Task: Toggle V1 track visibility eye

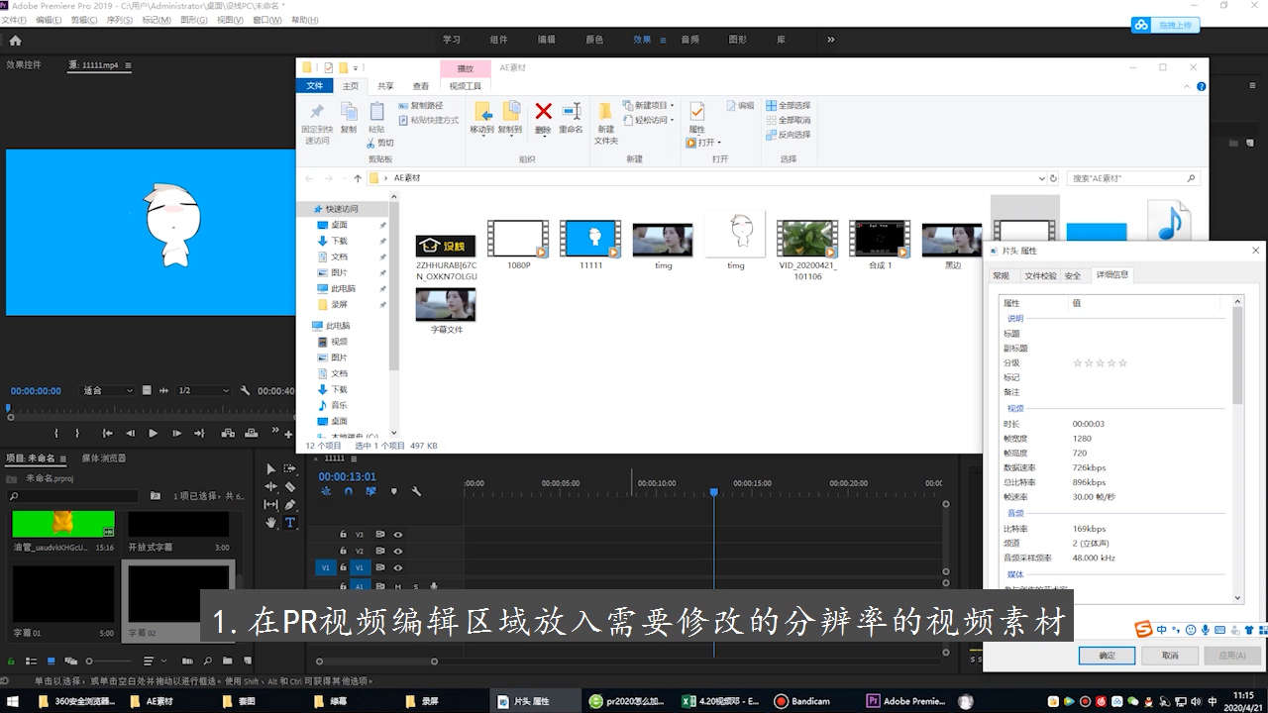Action: click(x=398, y=567)
